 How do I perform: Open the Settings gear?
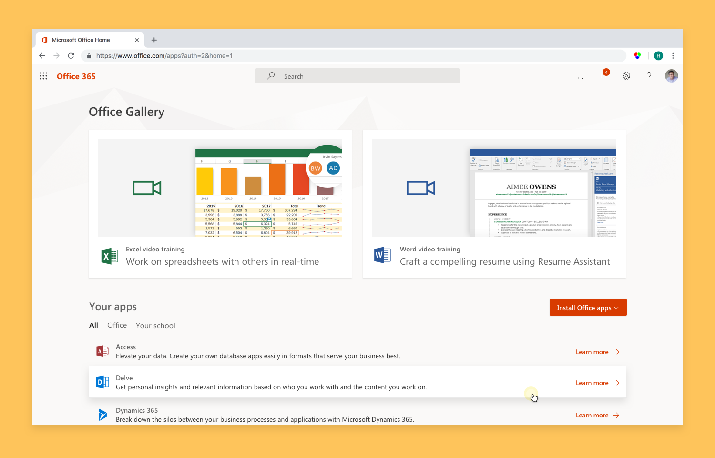coord(626,76)
